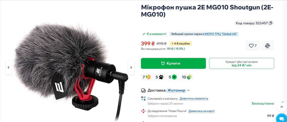Click Дивитись наявність link
Screen dimensions: 287x122
(x=194, y=99)
